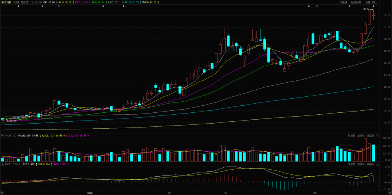Click the 融资融券 tag

point(356,2)
